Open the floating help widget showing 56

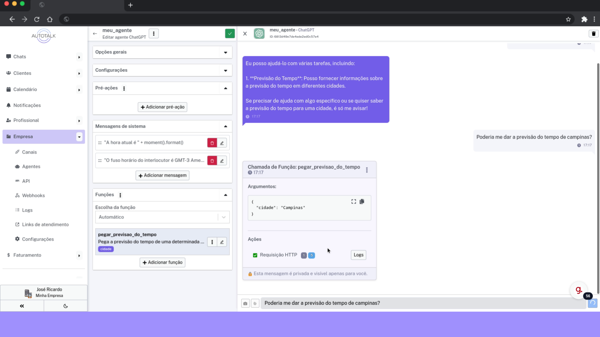(579, 290)
